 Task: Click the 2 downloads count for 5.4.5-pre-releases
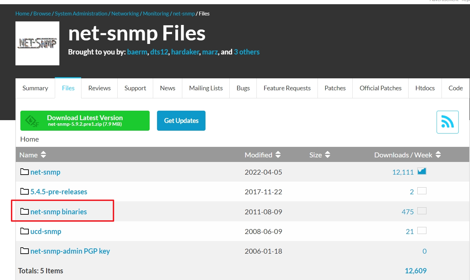pos(412,192)
